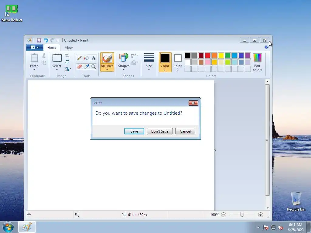The width and height of the screenshot is (311, 233).
Task: Click the Crop icon in Image group
Action: click(x=67, y=56)
